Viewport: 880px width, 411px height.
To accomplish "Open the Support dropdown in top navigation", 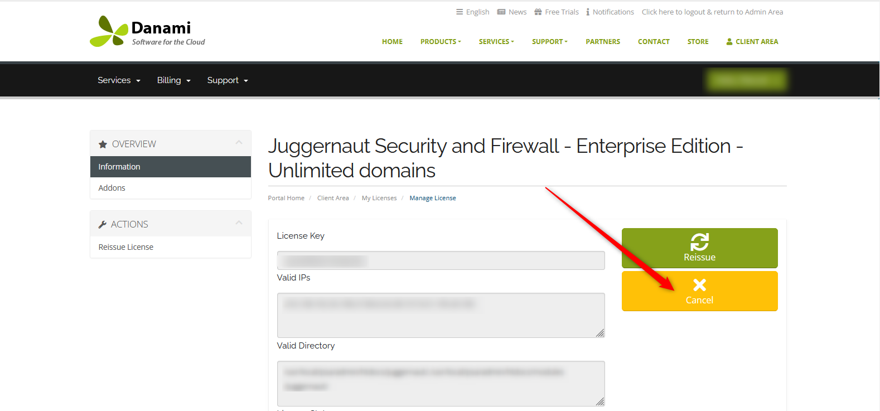I will coord(550,42).
